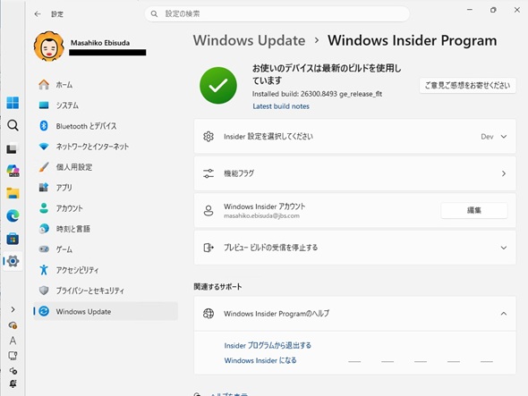Open File Explorer folder icon
The height and width of the screenshot is (396, 528).
click(x=13, y=193)
